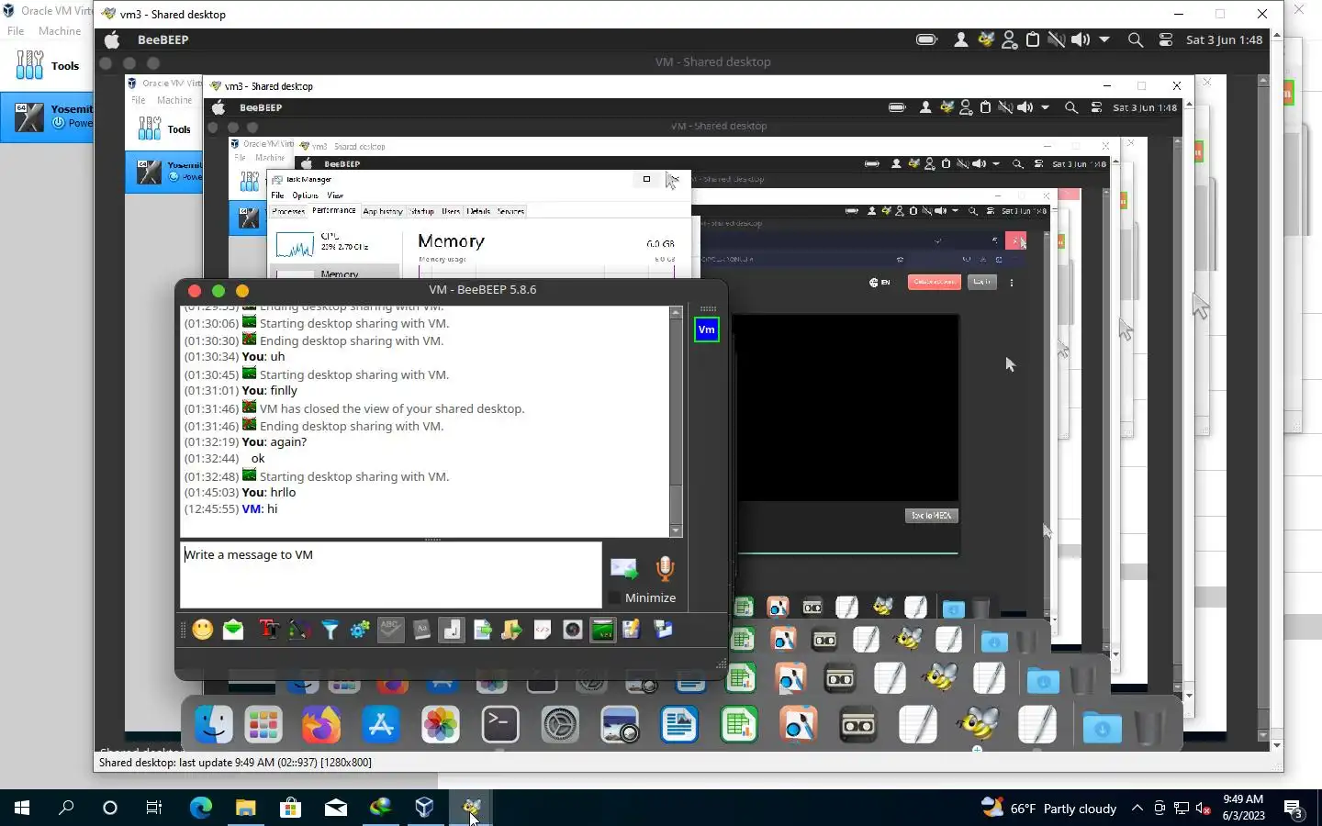Click the chat scrollbar up arrow

pyautogui.click(x=677, y=313)
